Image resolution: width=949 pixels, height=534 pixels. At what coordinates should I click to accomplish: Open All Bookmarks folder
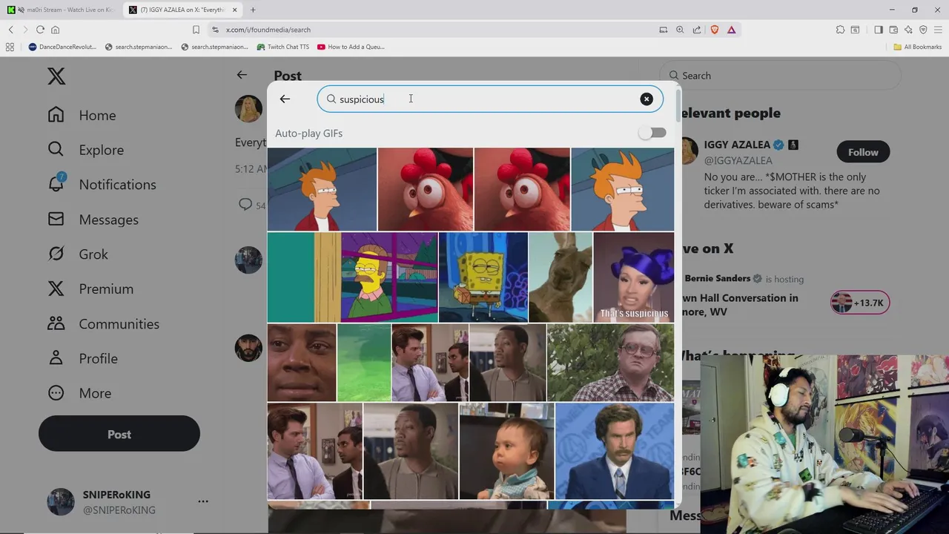pos(918,47)
